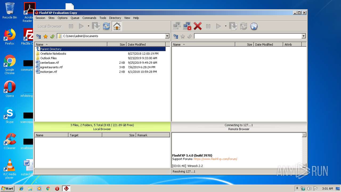
Task: Click the local favorites star icon
Action: pos(46,36)
